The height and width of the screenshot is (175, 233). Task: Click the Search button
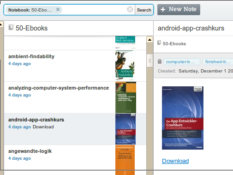pyautogui.click(x=144, y=10)
